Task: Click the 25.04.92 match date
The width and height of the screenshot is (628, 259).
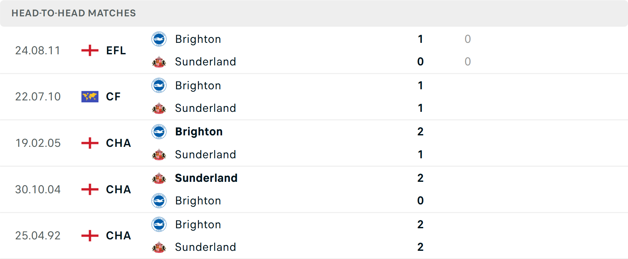Action: pos(38,236)
